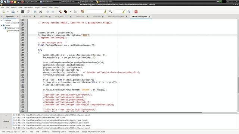Viewport: 239px width, 134px height.
Task: Collapse the PKGActivity class node
Action: click(x=3, y=28)
